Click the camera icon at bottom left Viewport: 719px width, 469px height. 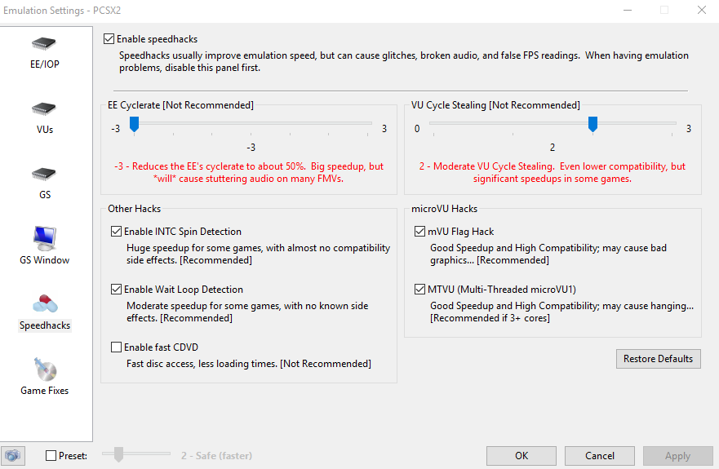[x=13, y=456]
